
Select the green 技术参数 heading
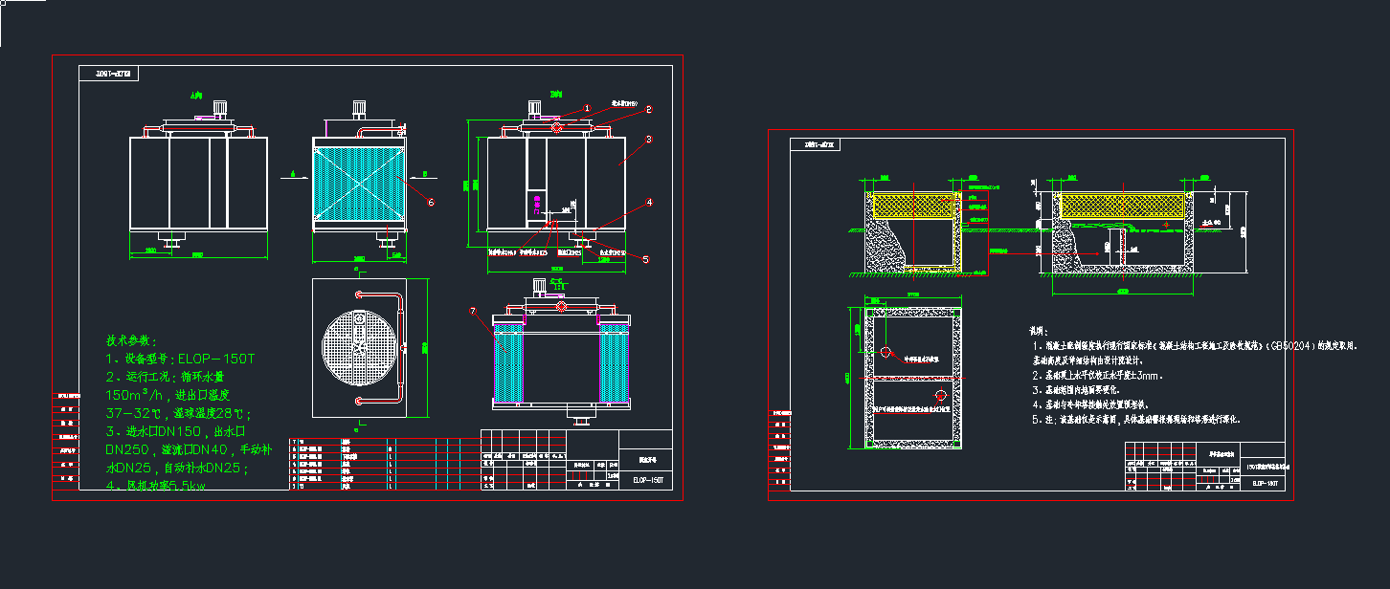[132, 340]
